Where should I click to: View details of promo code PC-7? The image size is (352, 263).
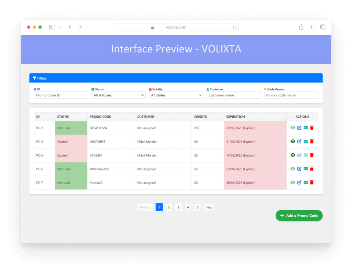click(293, 182)
